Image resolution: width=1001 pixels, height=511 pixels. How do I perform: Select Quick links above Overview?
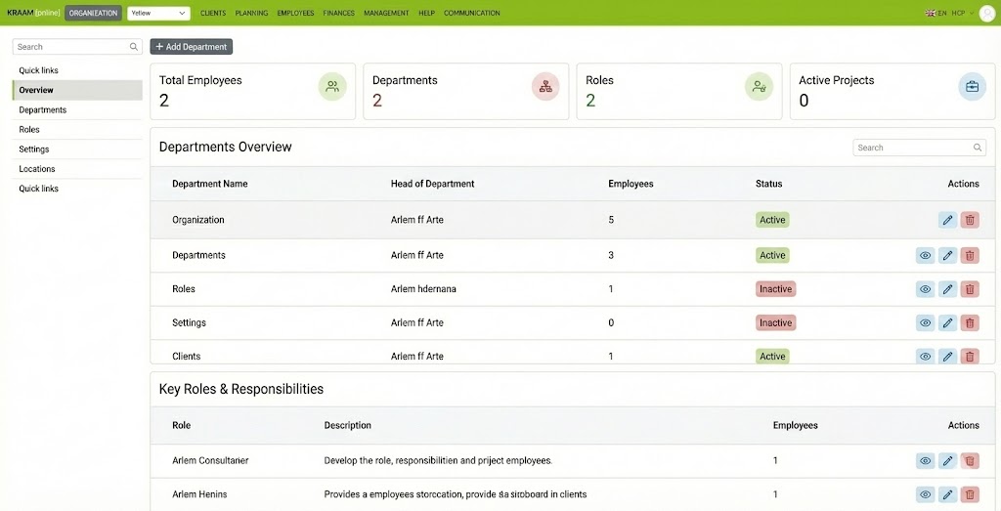click(x=77, y=70)
